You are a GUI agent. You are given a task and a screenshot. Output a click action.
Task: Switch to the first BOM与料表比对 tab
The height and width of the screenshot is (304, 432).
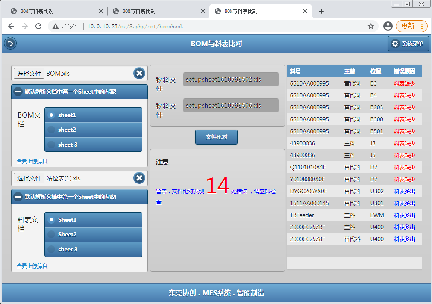click(x=56, y=11)
